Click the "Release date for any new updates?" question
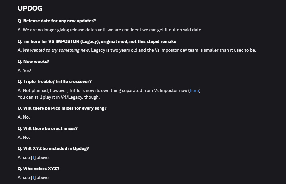The image size is (286, 184). point(57,21)
